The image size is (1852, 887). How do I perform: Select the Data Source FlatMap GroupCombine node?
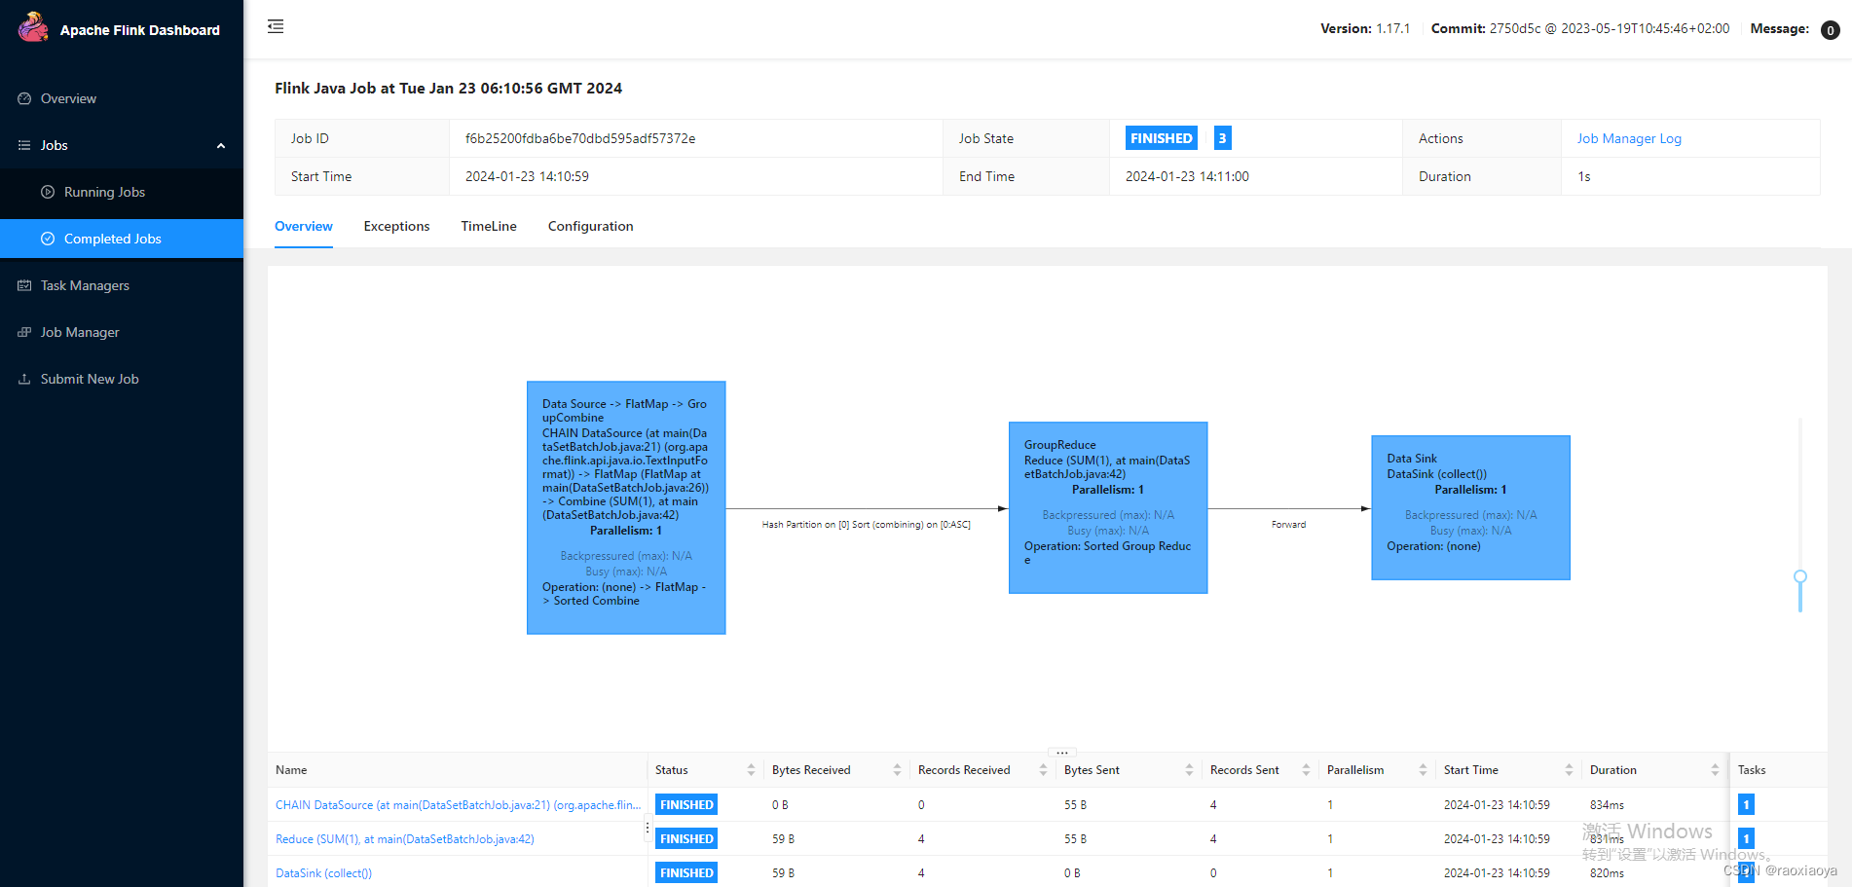(626, 507)
